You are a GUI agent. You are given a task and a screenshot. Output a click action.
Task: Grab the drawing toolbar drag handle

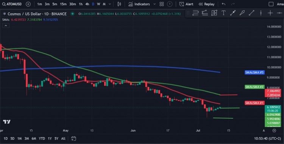click(x=188, y=13)
